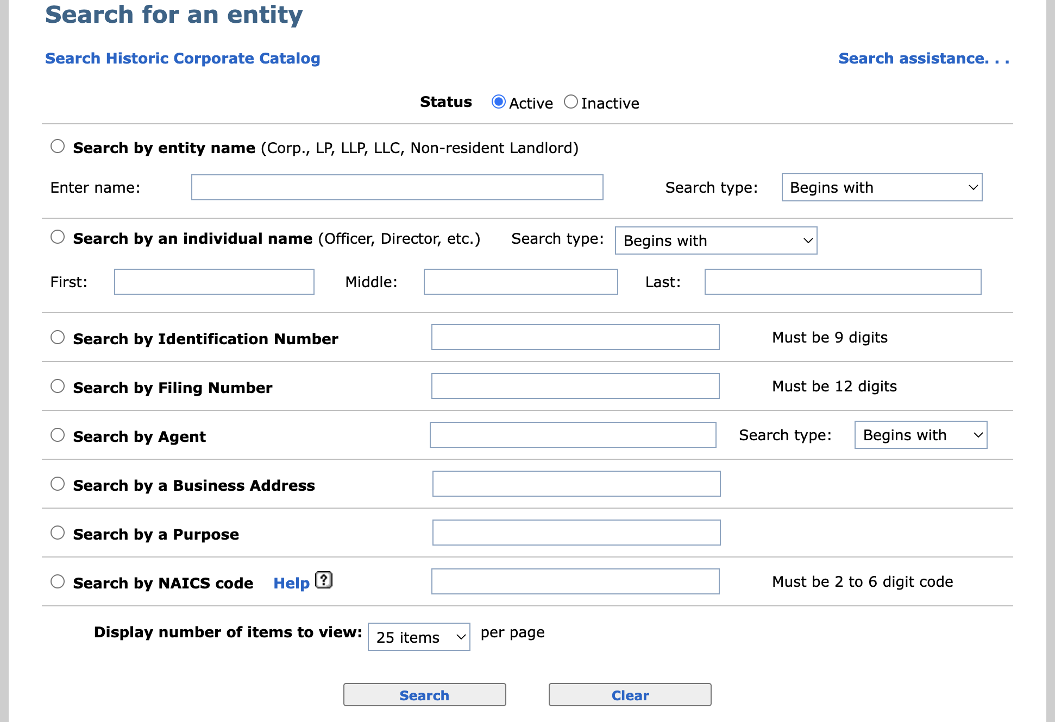Open the Search assistance link
Screen dimensions: 1055x722
pos(924,59)
